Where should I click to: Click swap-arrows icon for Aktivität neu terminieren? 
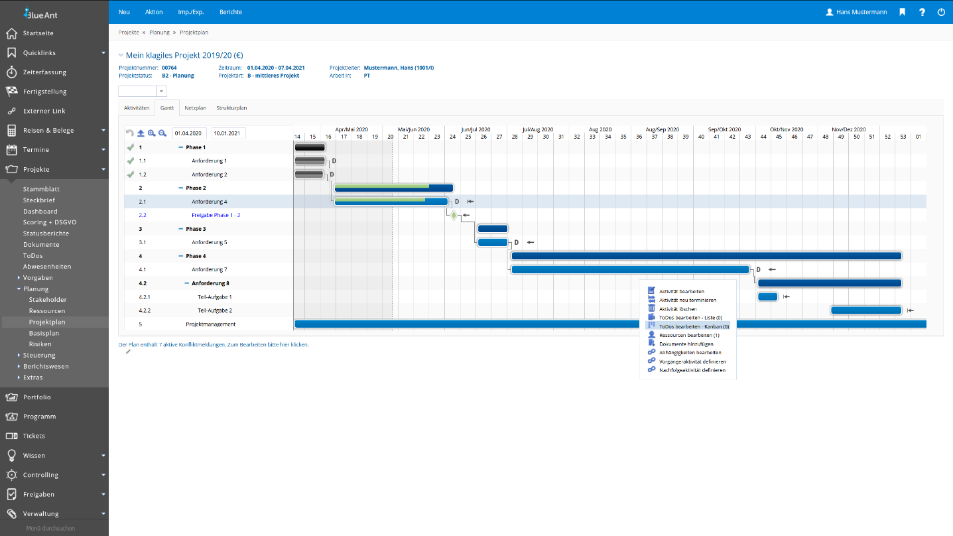pos(651,300)
